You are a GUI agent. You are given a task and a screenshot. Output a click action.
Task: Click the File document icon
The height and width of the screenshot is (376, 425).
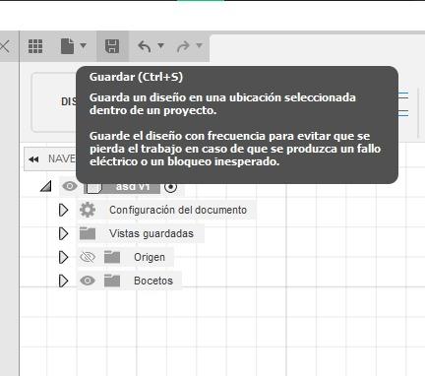[68, 46]
